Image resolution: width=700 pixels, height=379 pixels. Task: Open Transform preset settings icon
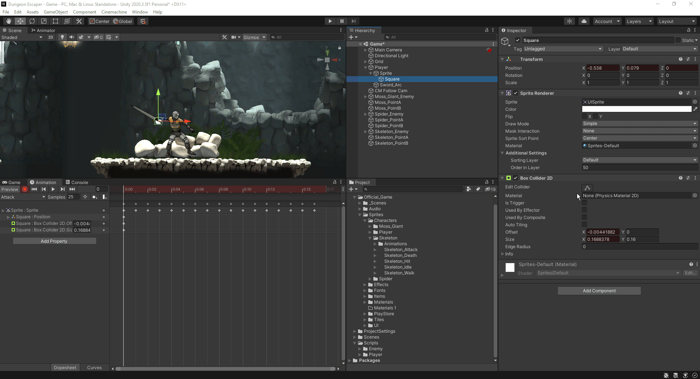688,59
